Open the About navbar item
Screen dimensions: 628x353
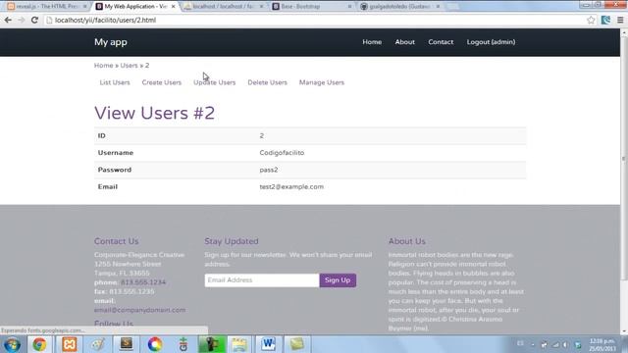click(405, 42)
